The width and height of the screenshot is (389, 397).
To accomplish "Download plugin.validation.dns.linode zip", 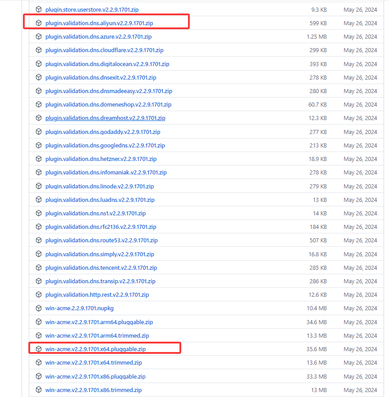I will tap(99, 186).
